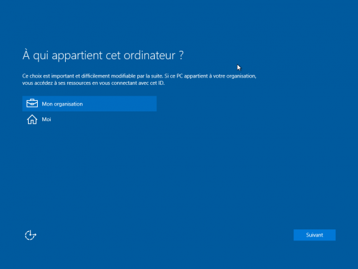Click the heading "À qui appartient cet ordinateur ?"

[x=103, y=55]
